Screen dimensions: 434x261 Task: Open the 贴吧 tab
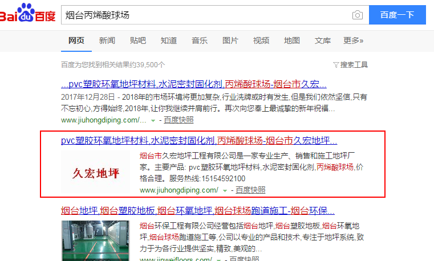tap(138, 40)
